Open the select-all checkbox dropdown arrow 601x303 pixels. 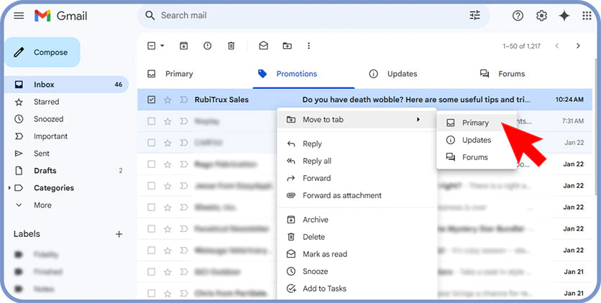click(162, 46)
